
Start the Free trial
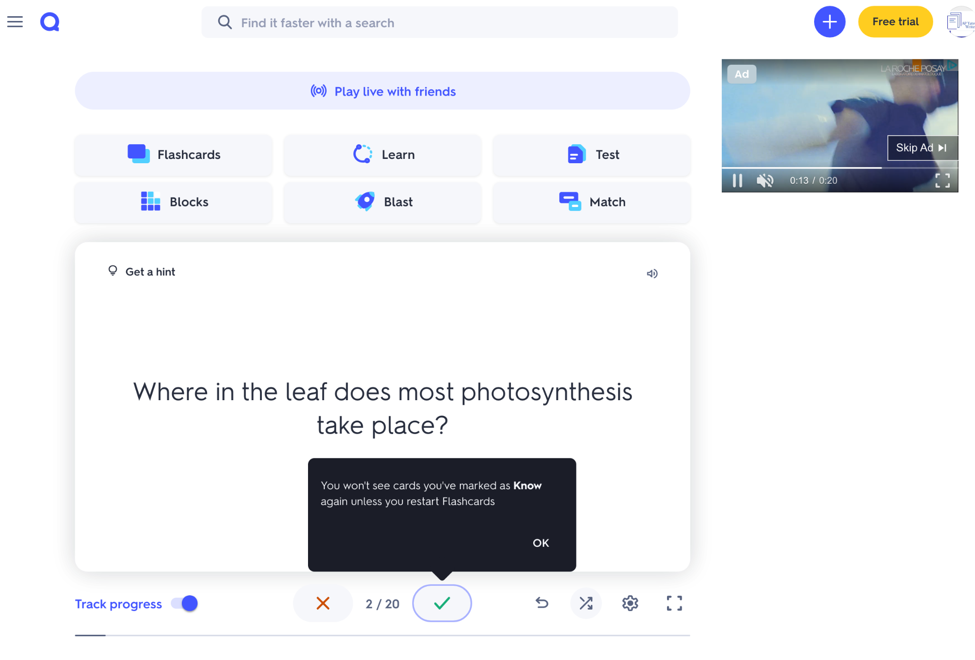point(895,22)
